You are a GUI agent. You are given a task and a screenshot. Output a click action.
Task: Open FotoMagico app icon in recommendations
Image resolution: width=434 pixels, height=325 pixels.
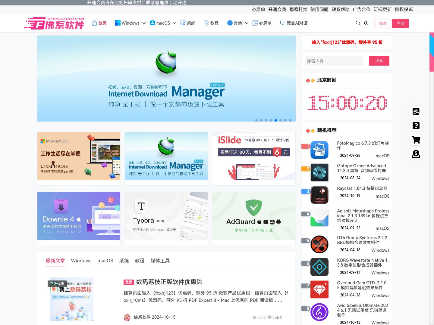(319, 150)
